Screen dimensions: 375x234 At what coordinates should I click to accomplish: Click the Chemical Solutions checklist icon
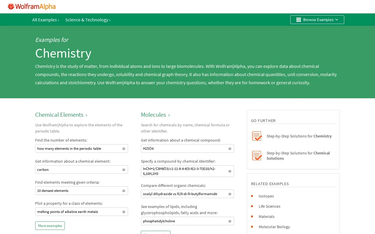[x=257, y=156]
